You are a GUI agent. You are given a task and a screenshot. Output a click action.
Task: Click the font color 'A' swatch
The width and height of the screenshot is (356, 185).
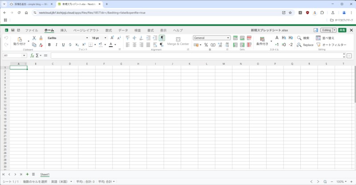[x=110, y=45]
